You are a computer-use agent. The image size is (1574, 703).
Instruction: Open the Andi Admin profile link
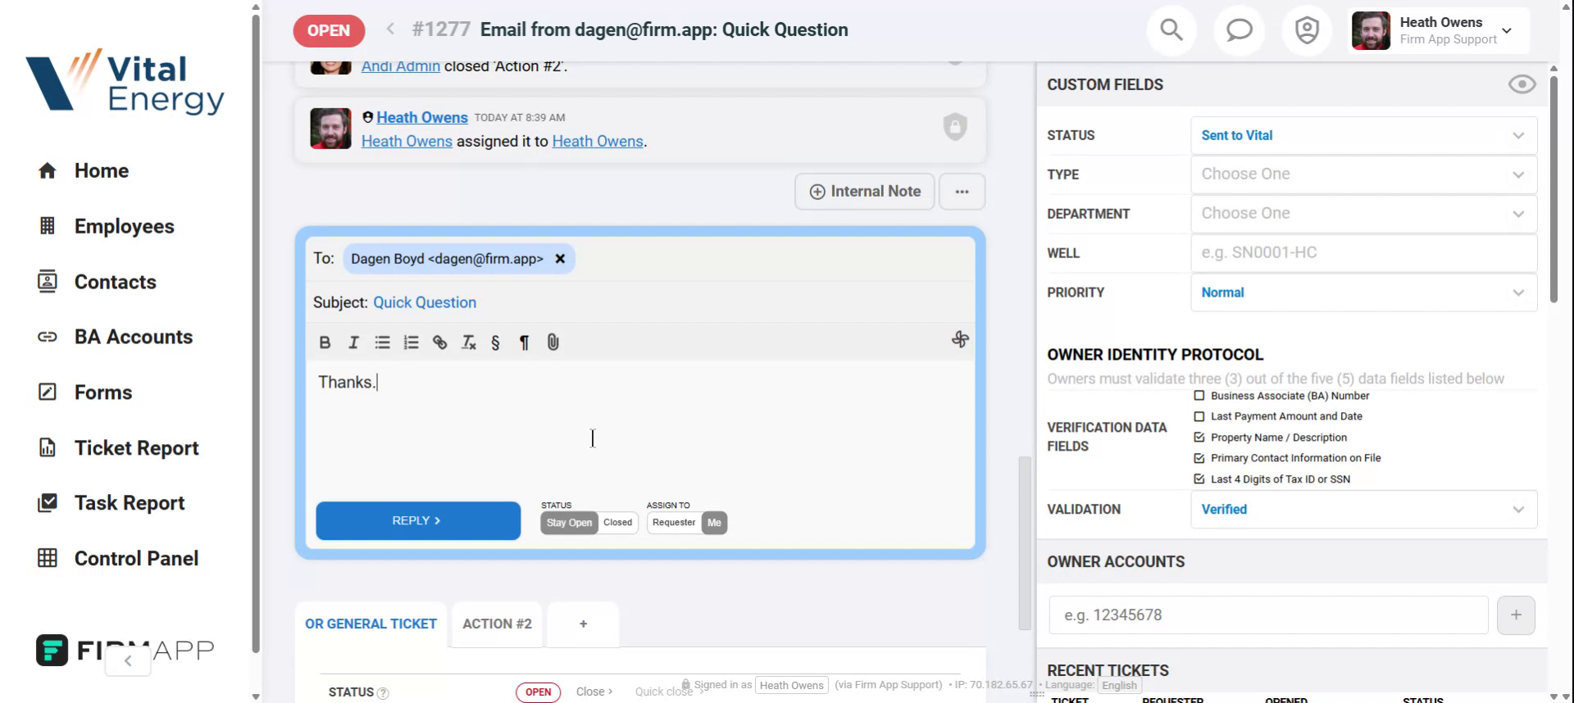[x=400, y=66]
